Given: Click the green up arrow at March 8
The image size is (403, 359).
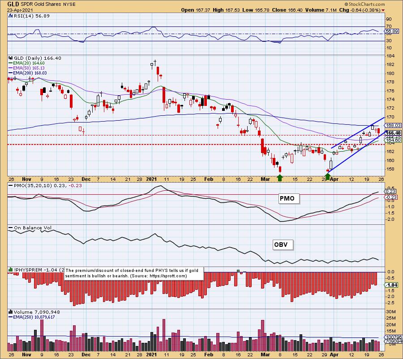Looking at the screenshot, I should (x=280, y=177).
